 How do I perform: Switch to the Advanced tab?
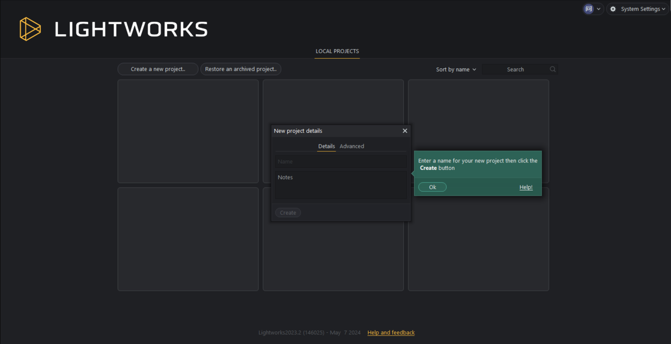pyautogui.click(x=352, y=146)
